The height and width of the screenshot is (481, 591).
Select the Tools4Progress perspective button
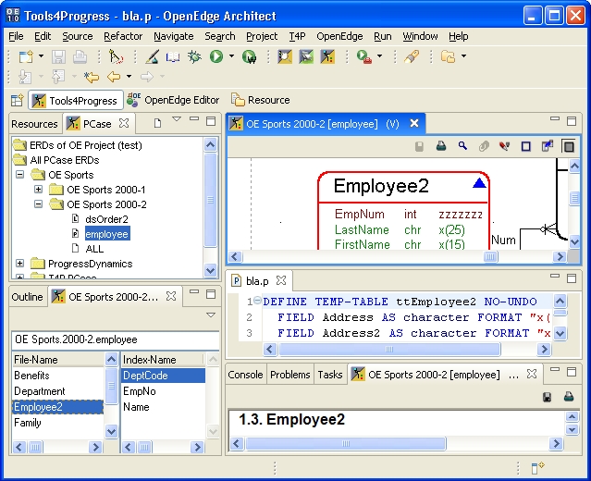pyautogui.click(x=76, y=100)
